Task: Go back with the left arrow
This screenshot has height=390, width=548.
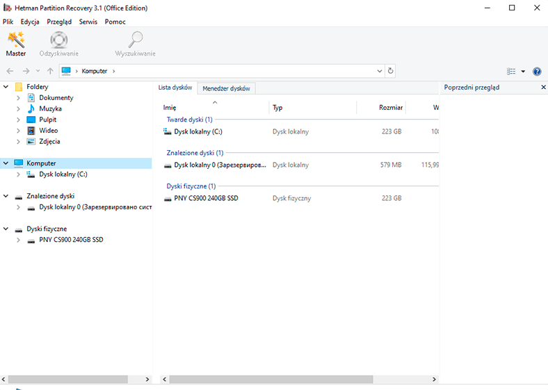Action: click(x=10, y=71)
